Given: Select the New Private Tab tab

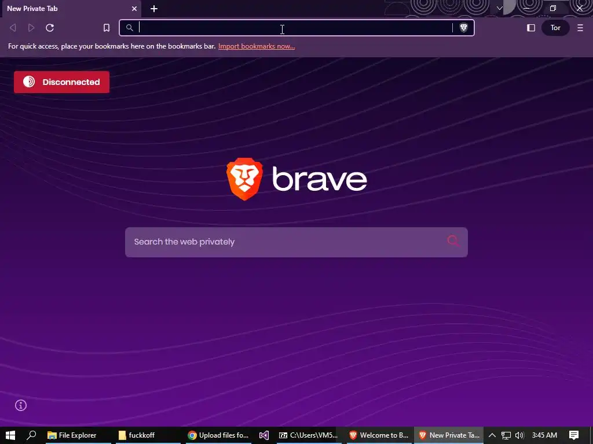Looking at the screenshot, I should click(71, 9).
